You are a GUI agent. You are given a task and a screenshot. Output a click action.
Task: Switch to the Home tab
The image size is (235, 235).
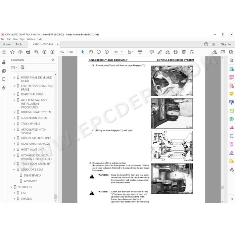tap(7, 44)
